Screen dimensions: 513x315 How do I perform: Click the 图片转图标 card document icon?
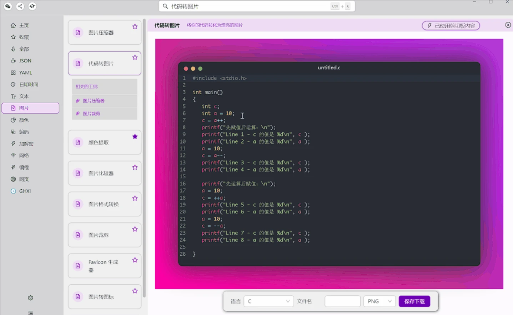click(78, 297)
